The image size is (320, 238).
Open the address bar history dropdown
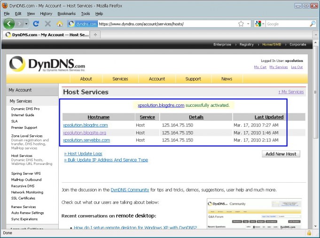coord(248,24)
